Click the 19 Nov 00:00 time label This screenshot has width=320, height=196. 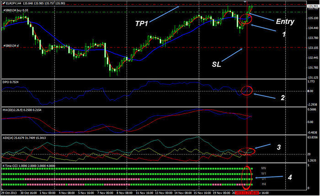click(222, 193)
